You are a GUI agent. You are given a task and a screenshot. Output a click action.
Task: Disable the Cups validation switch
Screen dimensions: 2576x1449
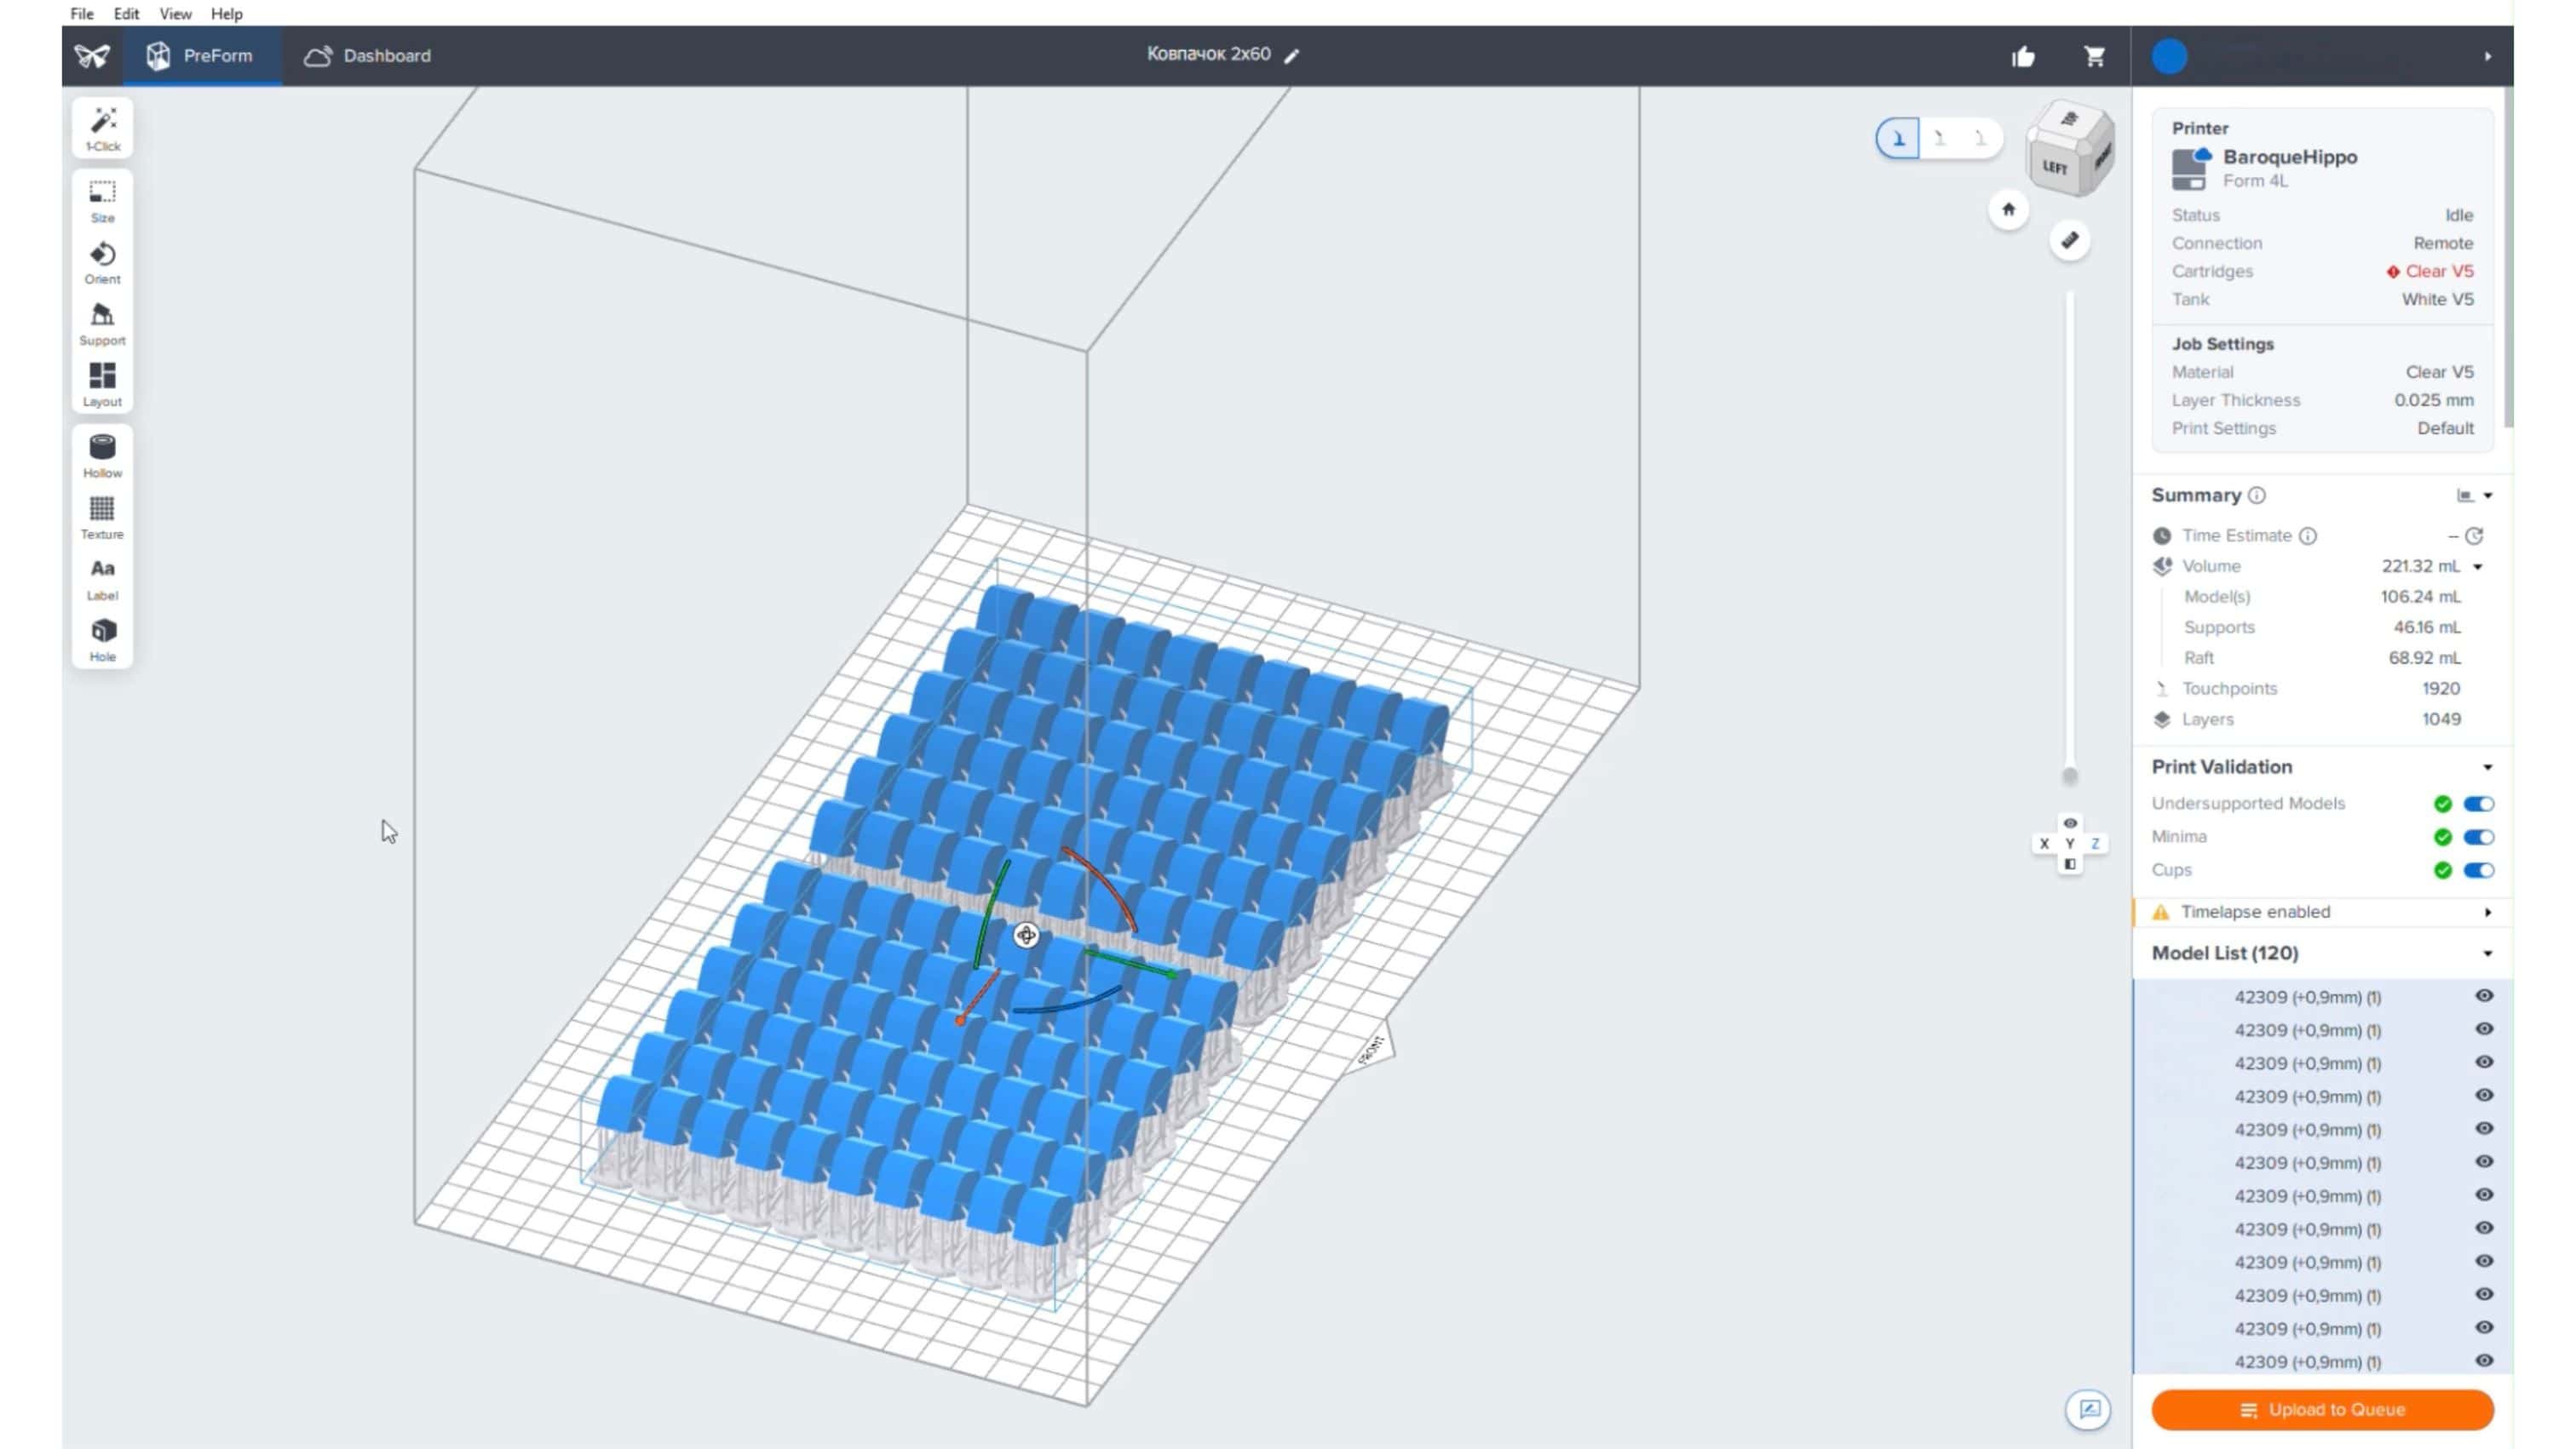tap(2478, 870)
